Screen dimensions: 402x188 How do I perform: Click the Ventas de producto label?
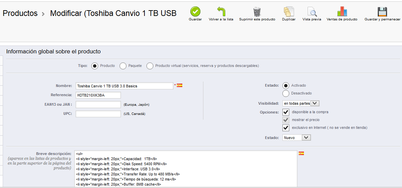pyautogui.click(x=342, y=19)
